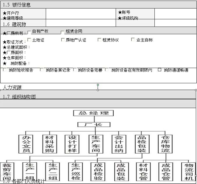
Task: Click the 厂长 node in the chart
Action: point(94,124)
